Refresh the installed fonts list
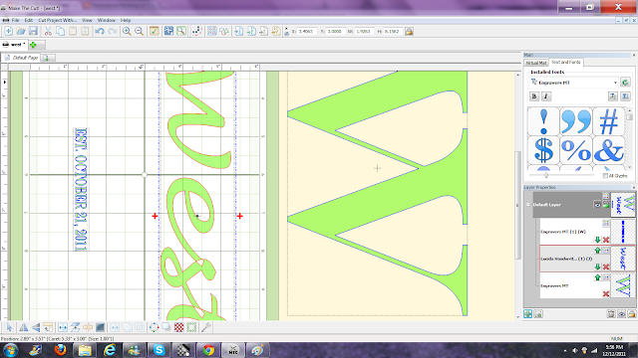 coord(625,82)
